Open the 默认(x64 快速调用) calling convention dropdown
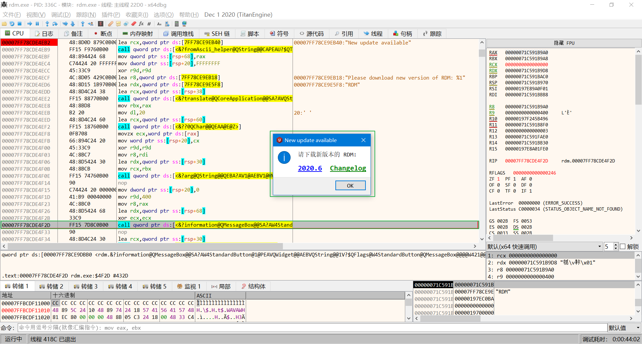Image resolution: width=642 pixels, height=344 pixels. 544,247
